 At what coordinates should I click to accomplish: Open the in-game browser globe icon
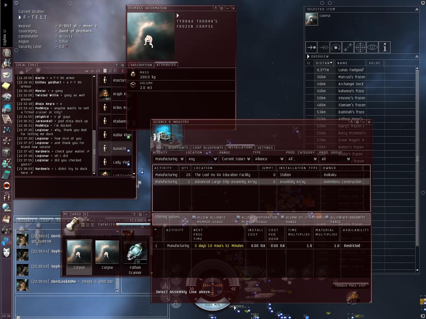[x=7, y=208]
